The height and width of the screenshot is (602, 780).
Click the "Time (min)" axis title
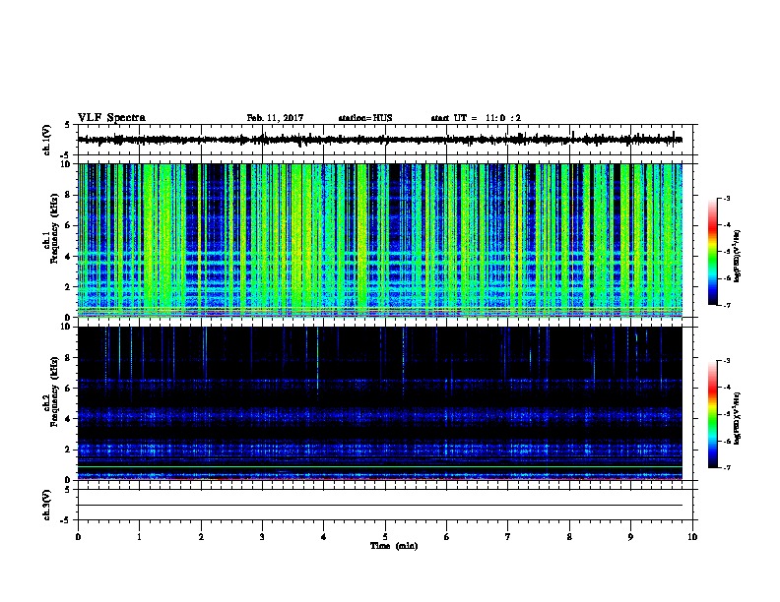coord(394,546)
